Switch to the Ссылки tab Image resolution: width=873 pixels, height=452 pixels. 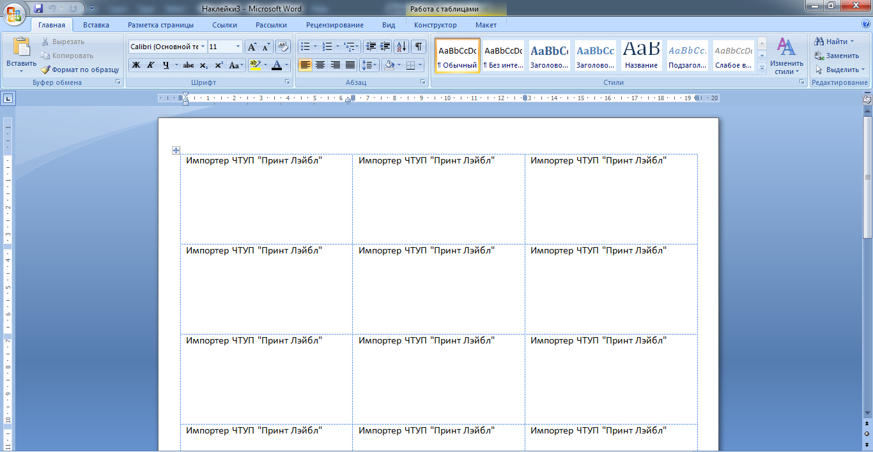(224, 25)
